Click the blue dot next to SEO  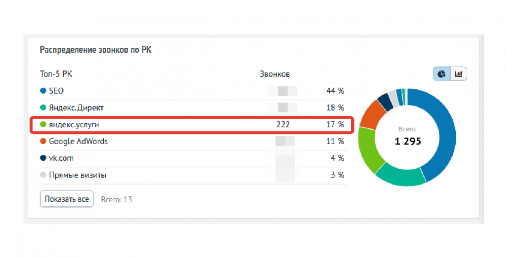43,91
